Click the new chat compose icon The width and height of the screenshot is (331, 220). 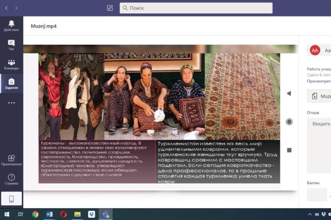point(110,8)
